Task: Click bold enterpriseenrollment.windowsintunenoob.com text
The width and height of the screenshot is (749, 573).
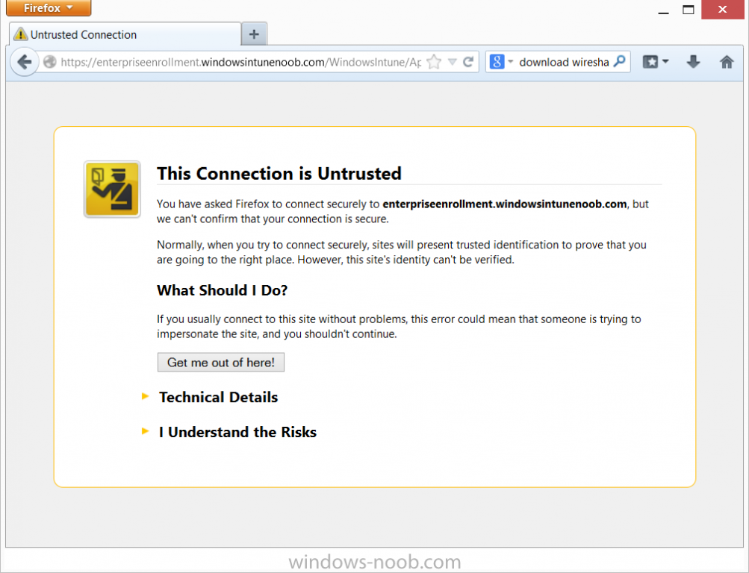Action: point(505,204)
